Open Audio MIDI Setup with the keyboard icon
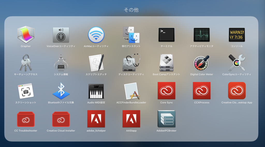The height and width of the screenshot is (147, 265). (96, 91)
